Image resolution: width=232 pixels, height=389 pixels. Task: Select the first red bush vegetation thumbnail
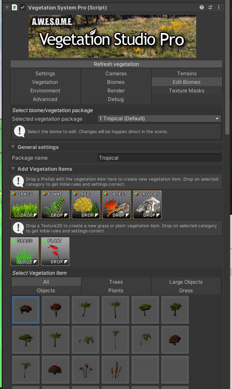tap(26, 309)
